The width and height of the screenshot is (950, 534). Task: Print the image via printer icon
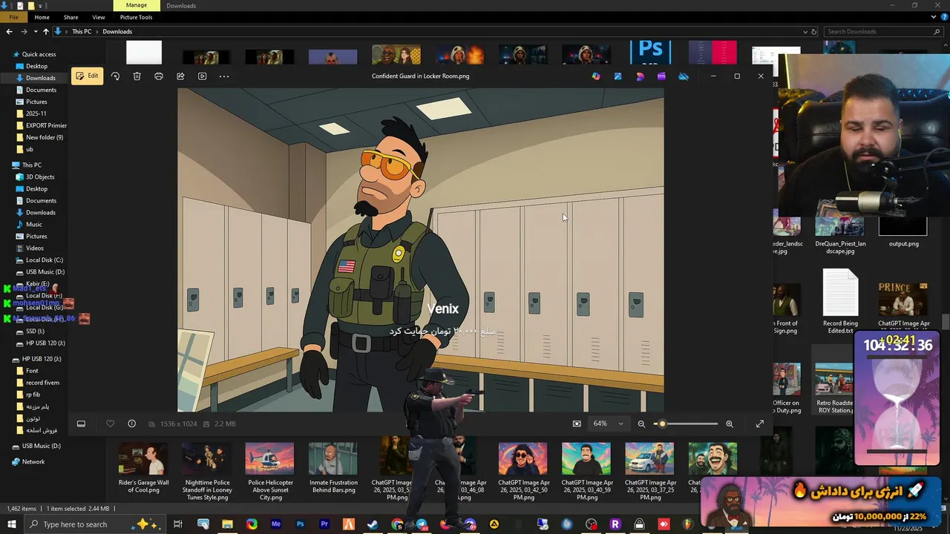pos(158,76)
